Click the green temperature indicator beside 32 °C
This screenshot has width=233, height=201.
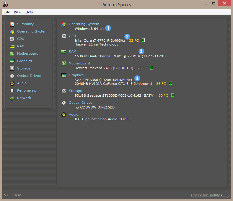(143, 40)
